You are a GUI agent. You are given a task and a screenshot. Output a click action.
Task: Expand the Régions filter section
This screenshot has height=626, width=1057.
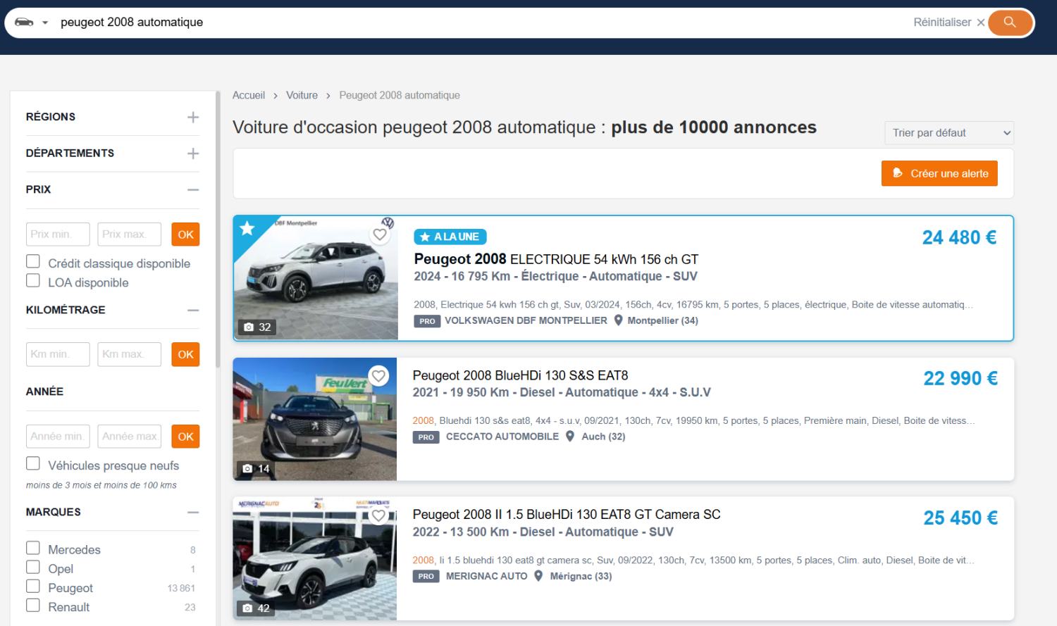point(192,117)
